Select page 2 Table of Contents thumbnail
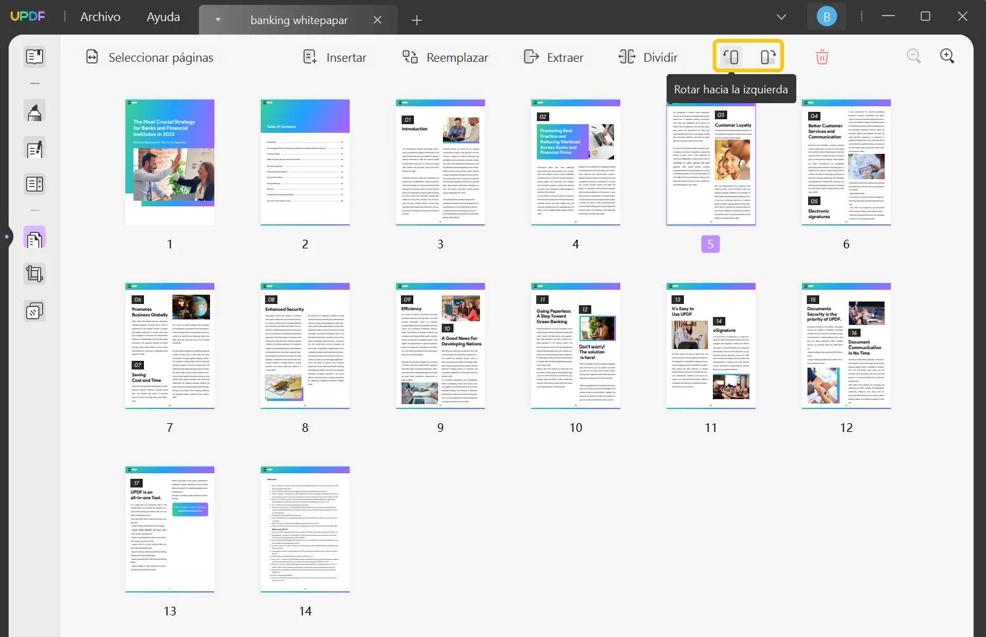This screenshot has width=986, height=637. (x=305, y=162)
